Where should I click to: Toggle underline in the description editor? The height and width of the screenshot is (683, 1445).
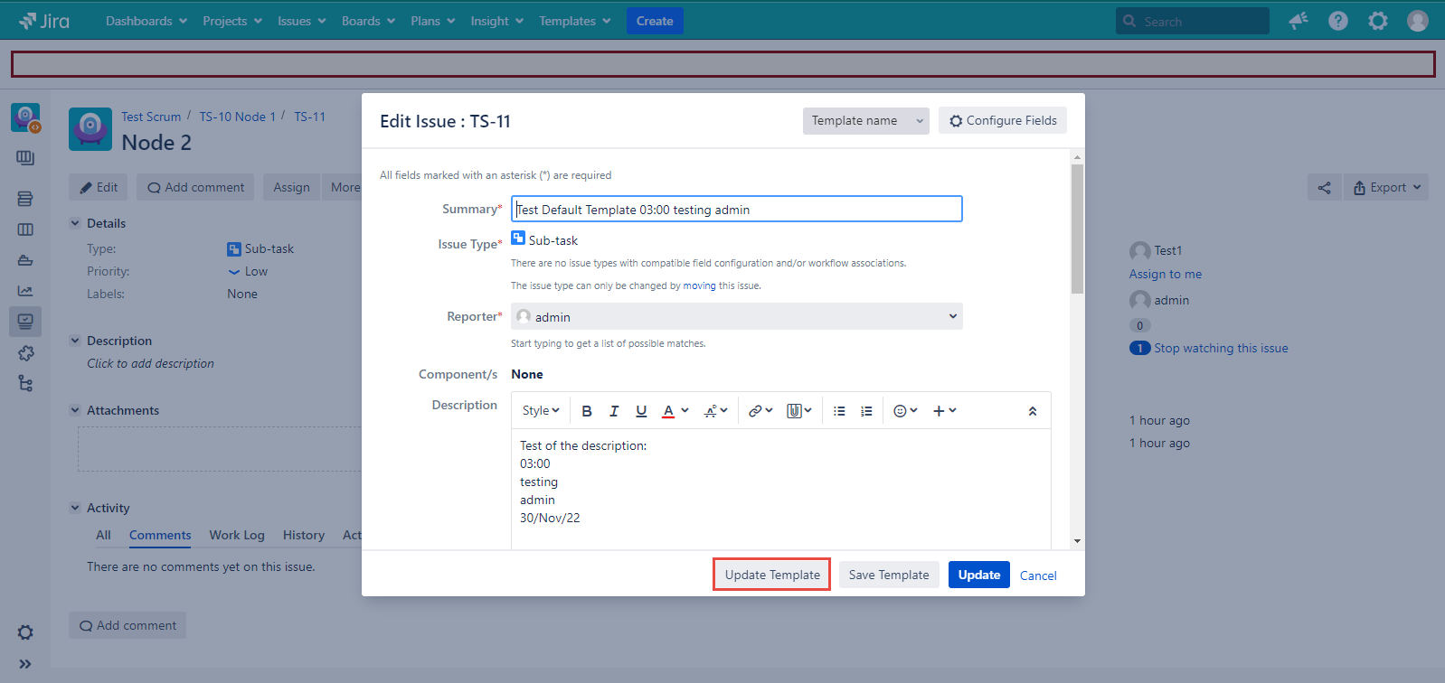tap(641, 411)
